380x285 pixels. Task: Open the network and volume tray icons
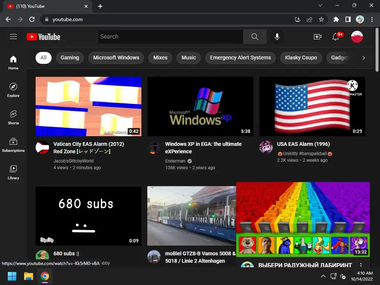(x=338, y=276)
